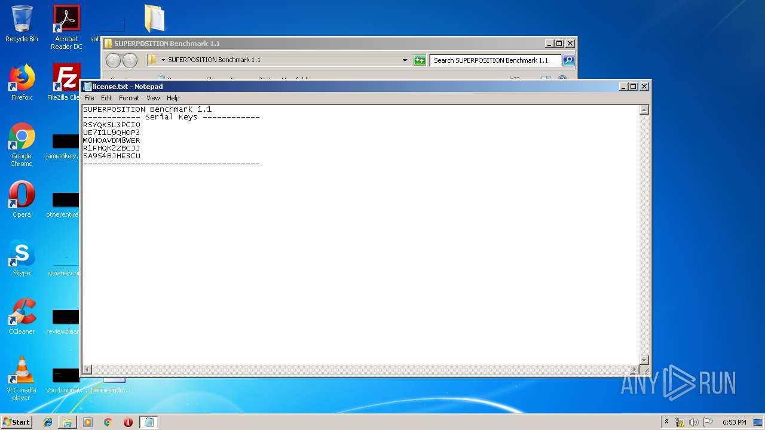Maximize the SUPERPOSITION Benchmark Explorer window
Viewport: 765px width, 430px height.
pos(559,44)
